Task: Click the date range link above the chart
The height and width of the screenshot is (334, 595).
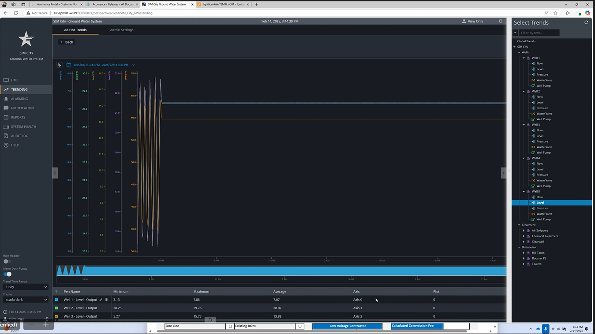Action: coord(101,65)
